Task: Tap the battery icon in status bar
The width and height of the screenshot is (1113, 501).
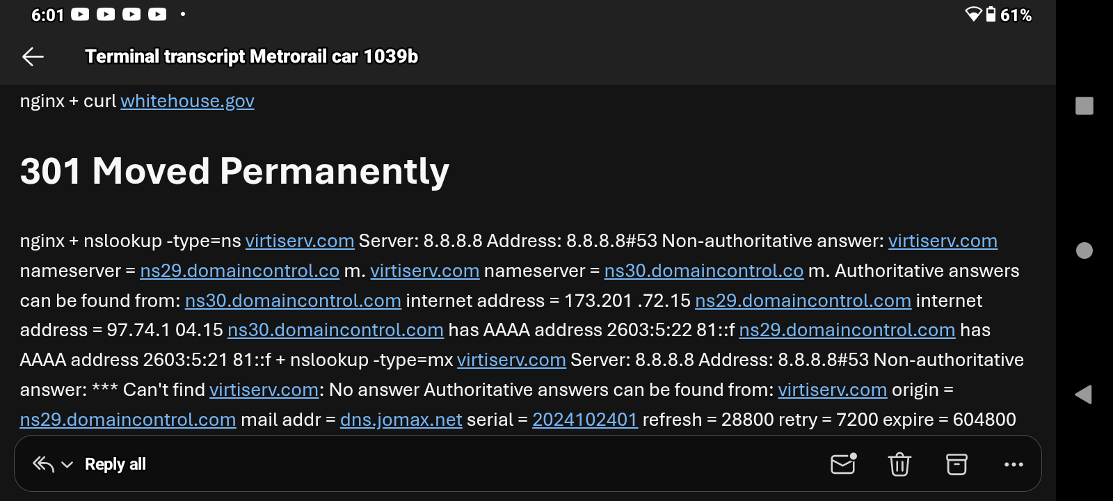Action: (991, 15)
